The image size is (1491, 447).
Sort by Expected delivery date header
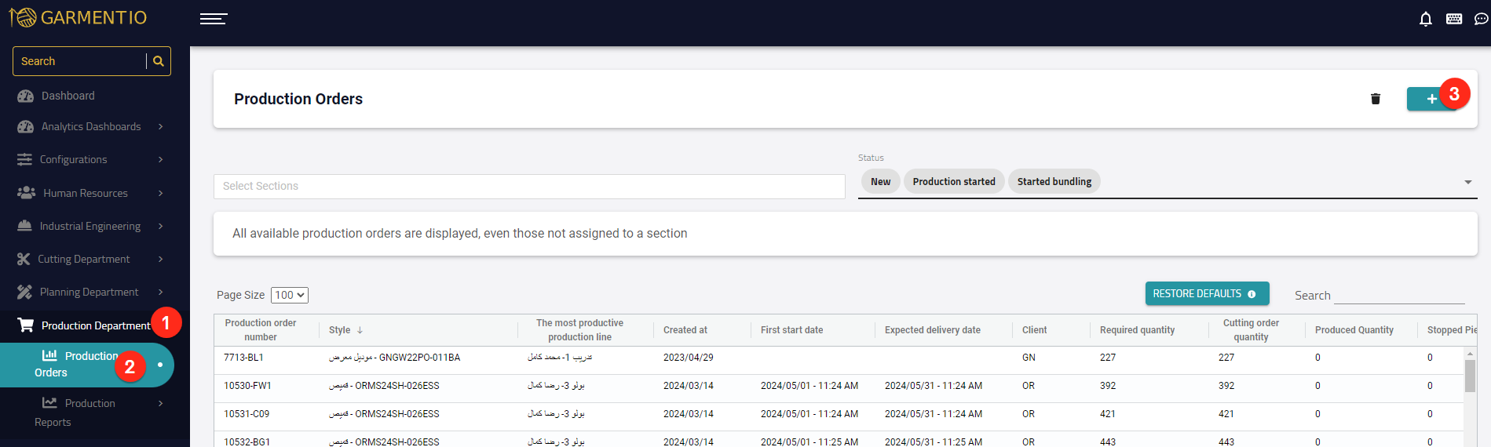tap(933, 330)
